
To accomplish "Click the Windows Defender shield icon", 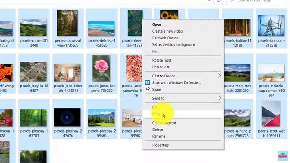I will [147, 82].
